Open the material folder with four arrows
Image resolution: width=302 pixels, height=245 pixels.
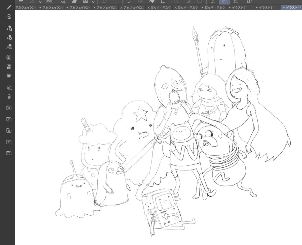pos(9,153)
